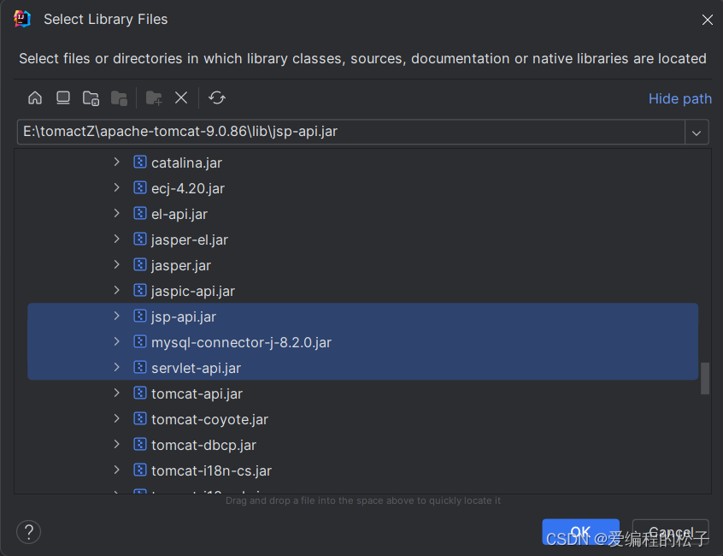Click Hide path link
723x556 pixels.
pos(679,98)
